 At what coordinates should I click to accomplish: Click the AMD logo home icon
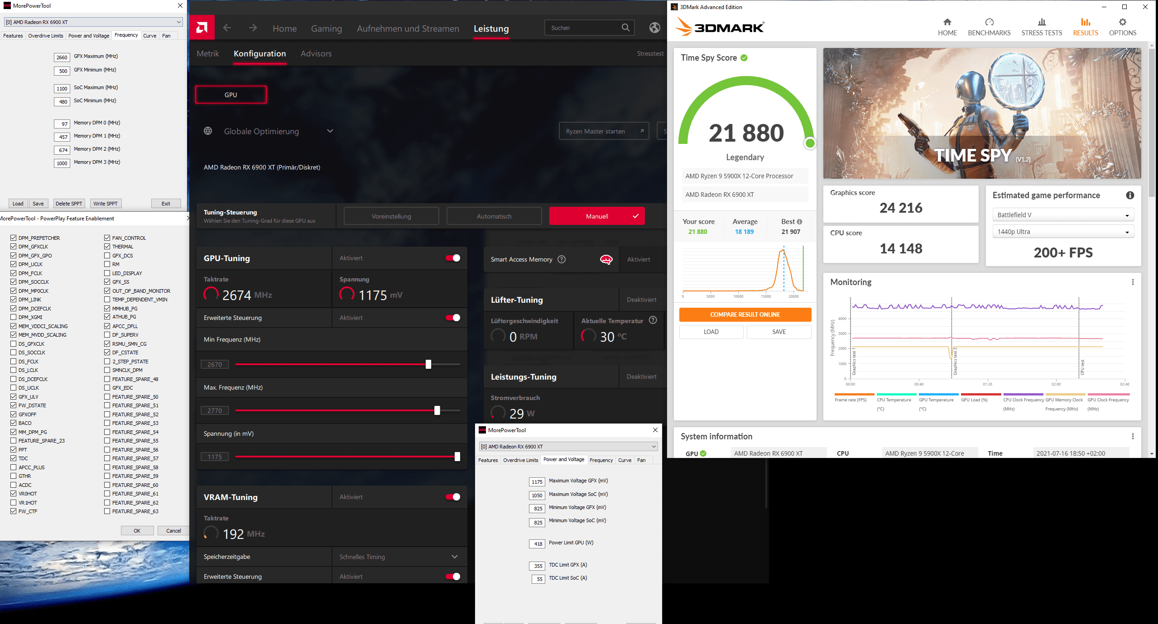pos(202,28)
